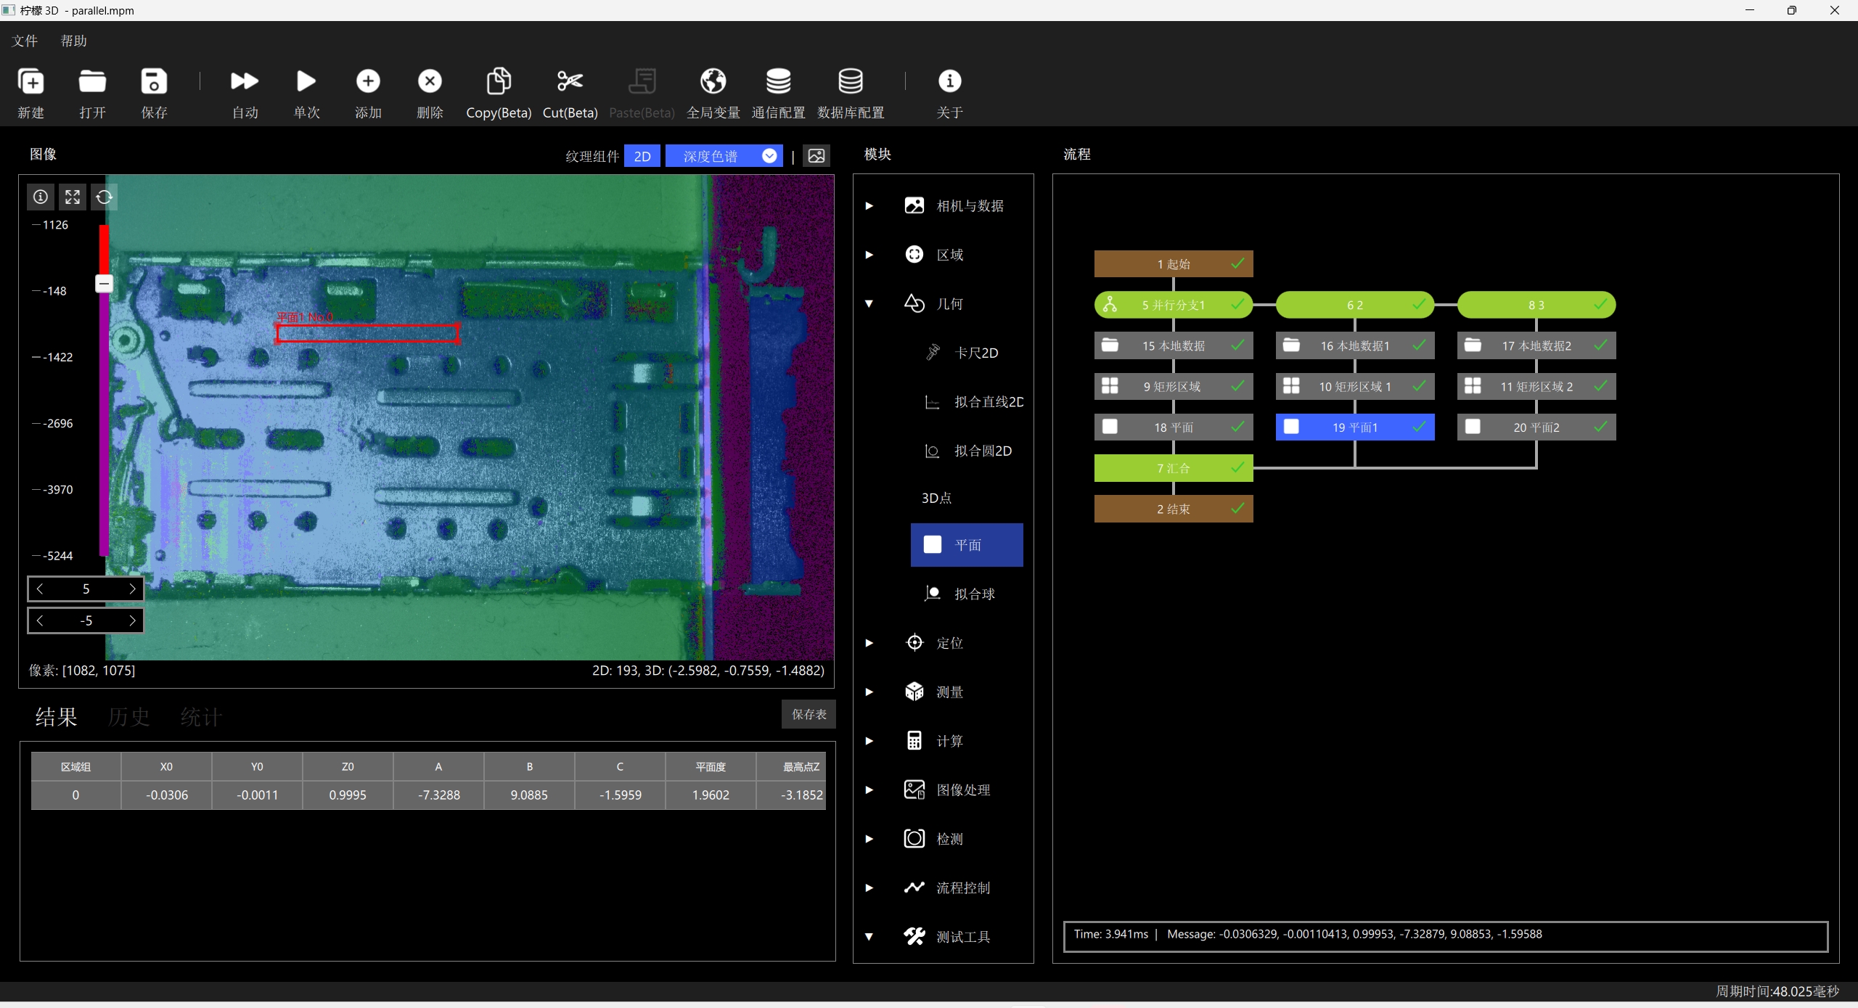Click the Cut(Beta) scissors icon
Viewport: 1858px width, 1008px height.
coord(570,81)
